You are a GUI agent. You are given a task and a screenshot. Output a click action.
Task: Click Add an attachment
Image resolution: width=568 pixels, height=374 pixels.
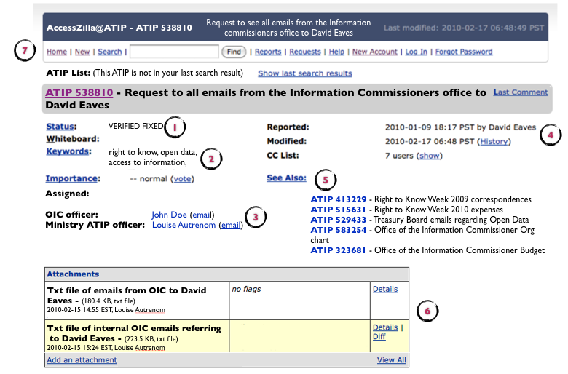(81, 360)
